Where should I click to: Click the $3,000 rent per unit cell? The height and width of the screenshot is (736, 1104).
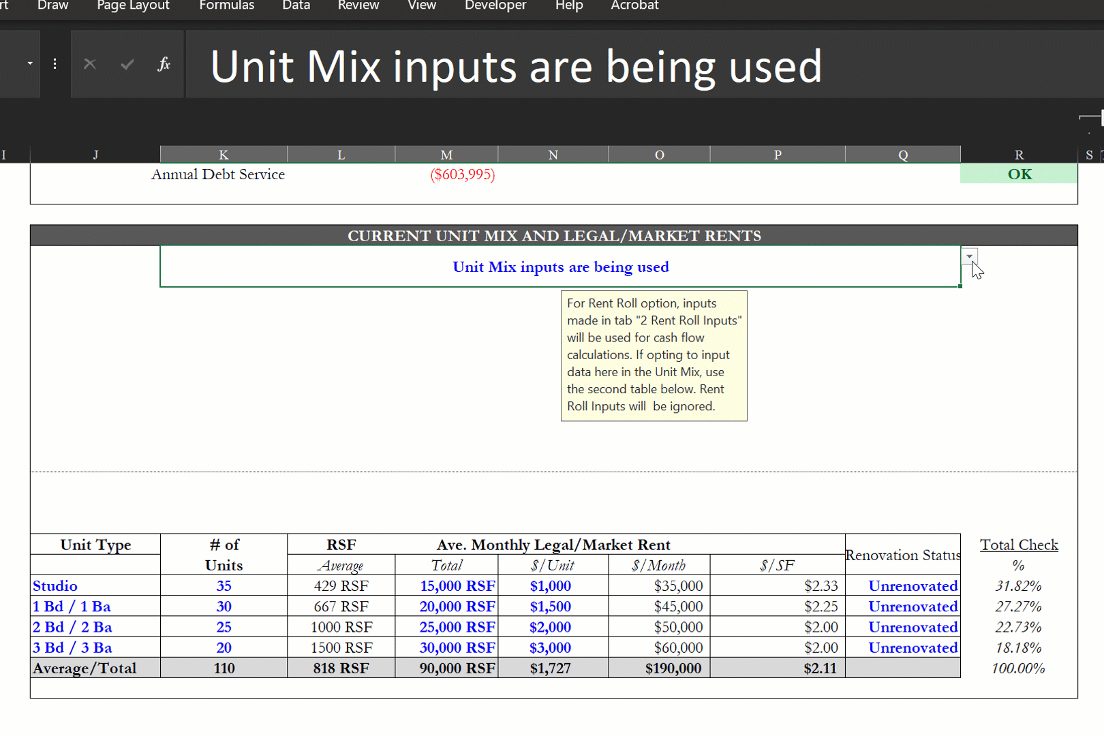[553, 647]
